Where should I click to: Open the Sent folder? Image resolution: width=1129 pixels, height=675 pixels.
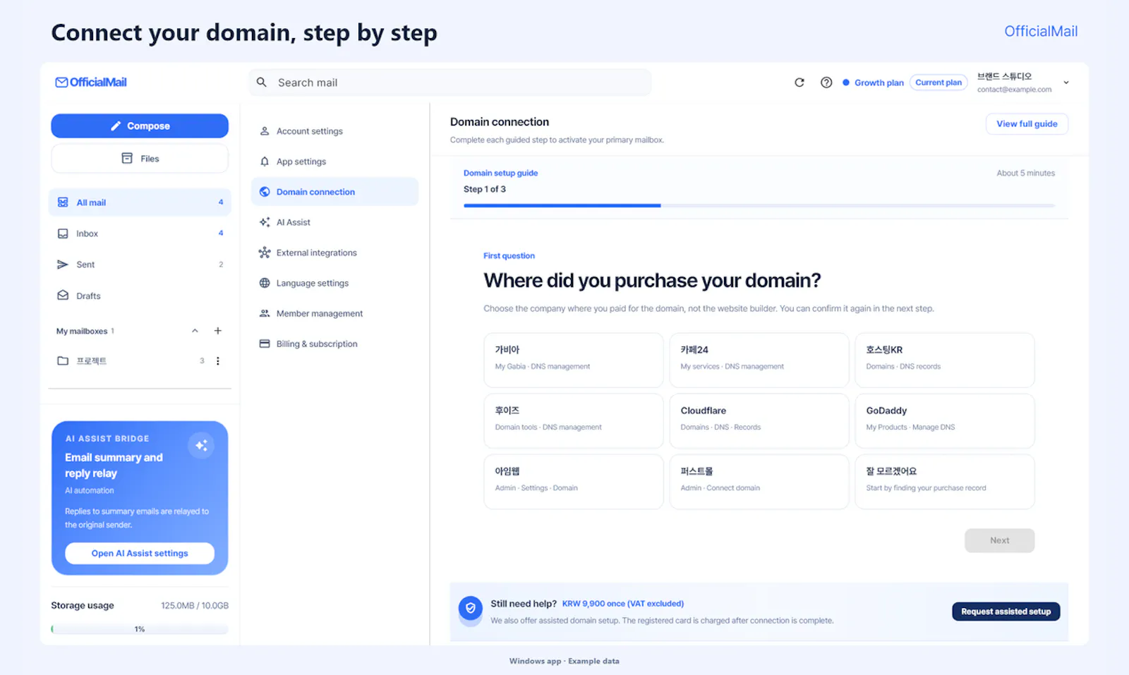point(140,264)
